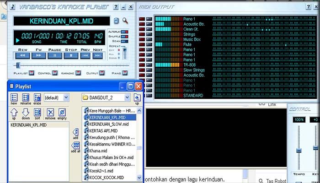This screenshot has width=320, height=183.
Task: Click the song position slider handle
Action: [18, 65]
